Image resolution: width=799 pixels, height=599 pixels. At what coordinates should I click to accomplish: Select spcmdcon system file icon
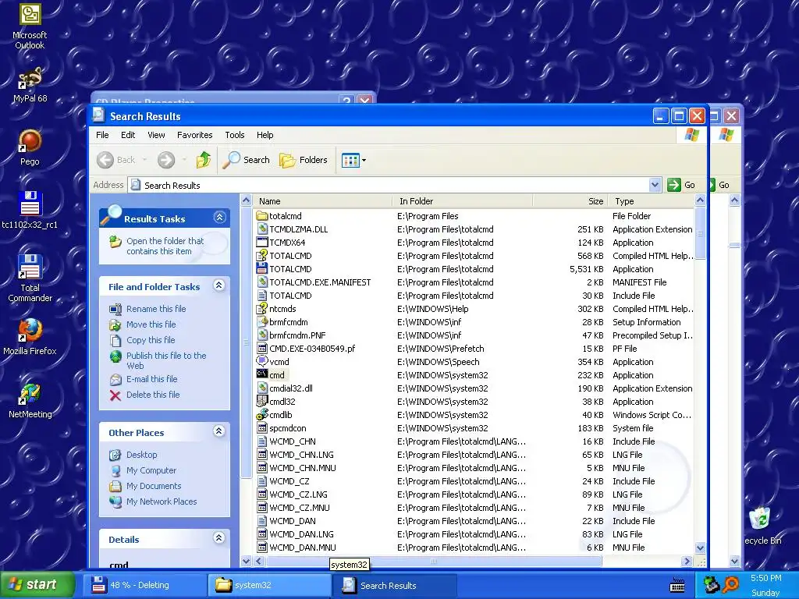[262, 428]
